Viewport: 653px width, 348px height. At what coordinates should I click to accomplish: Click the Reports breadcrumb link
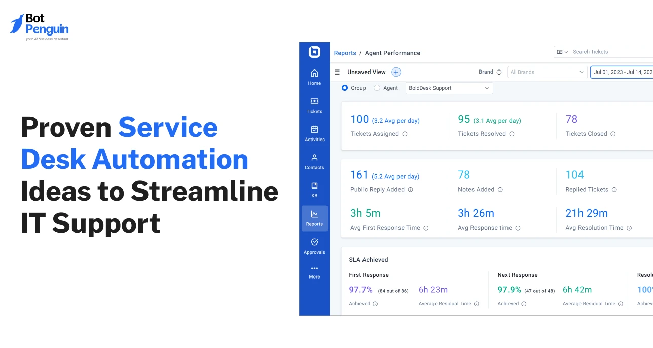[x=345, y=53]
